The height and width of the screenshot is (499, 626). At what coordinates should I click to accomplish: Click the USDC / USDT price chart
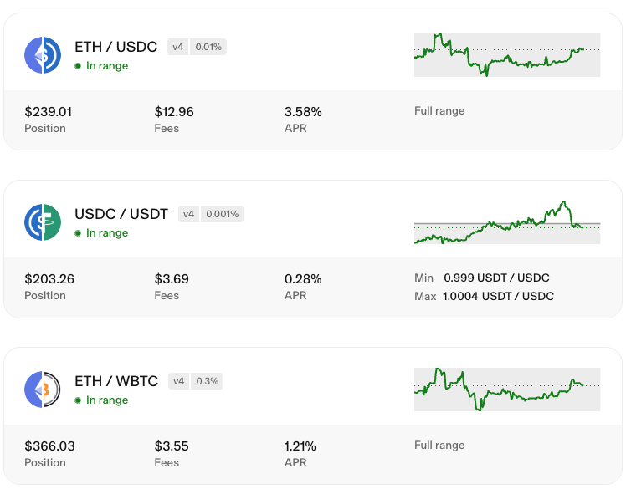point(507,222)
